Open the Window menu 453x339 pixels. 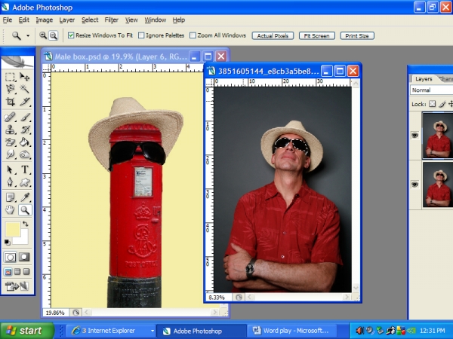click(156, 20)
